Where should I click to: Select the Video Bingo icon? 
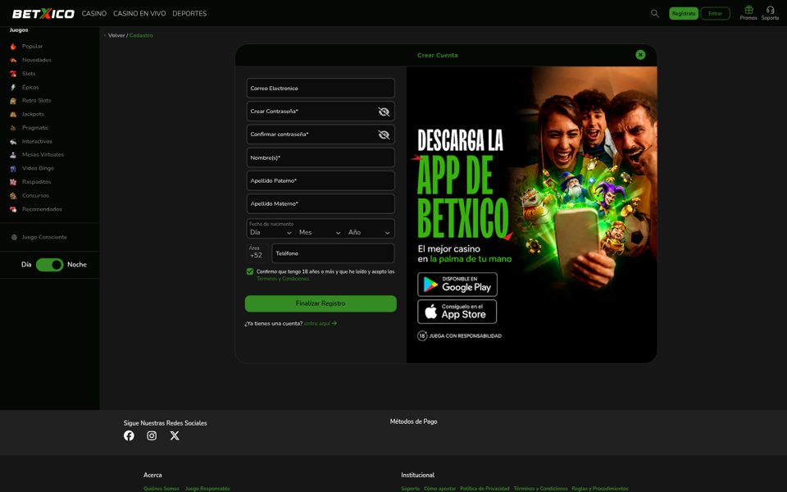(13, 168)
